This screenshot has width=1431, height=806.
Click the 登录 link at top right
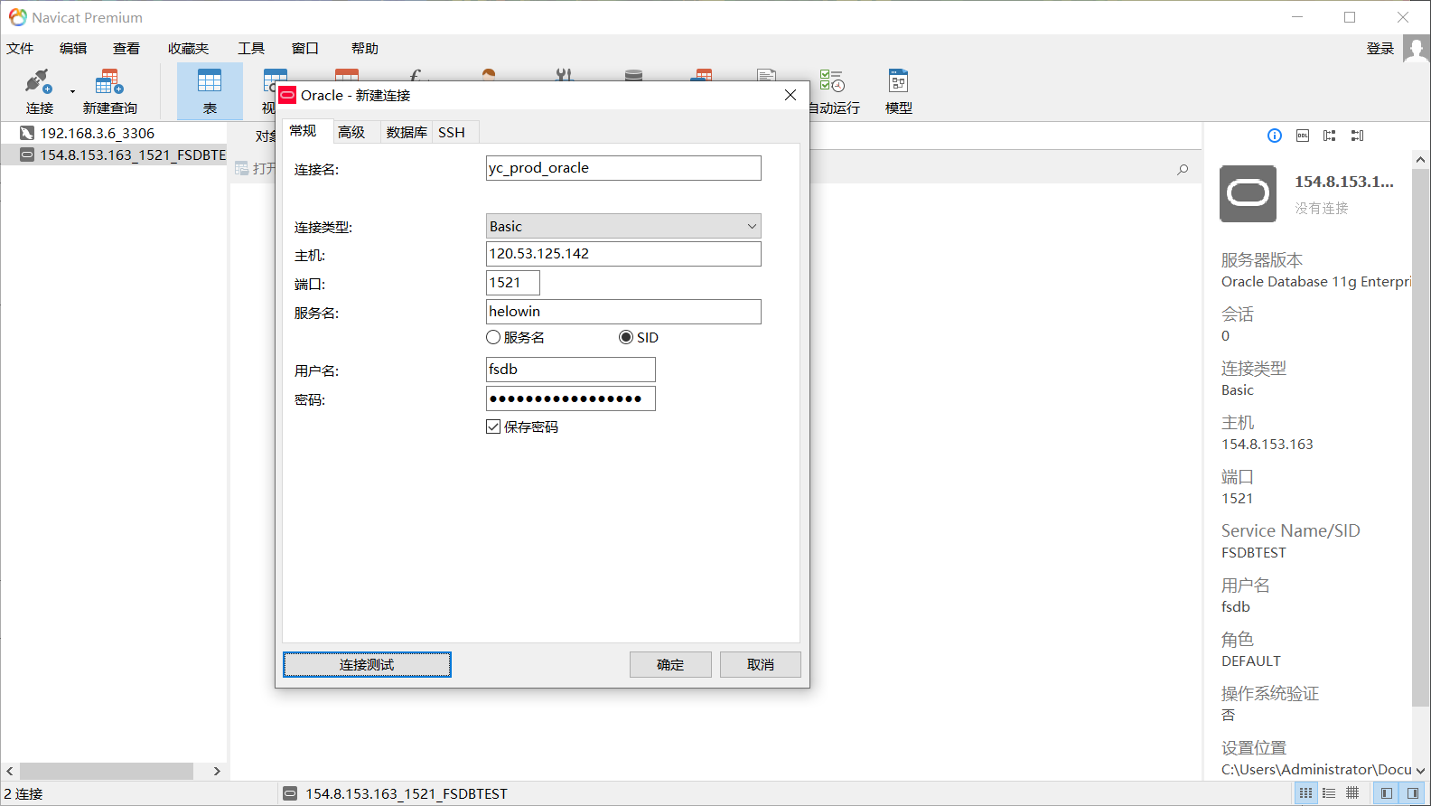coord(1380,49)
